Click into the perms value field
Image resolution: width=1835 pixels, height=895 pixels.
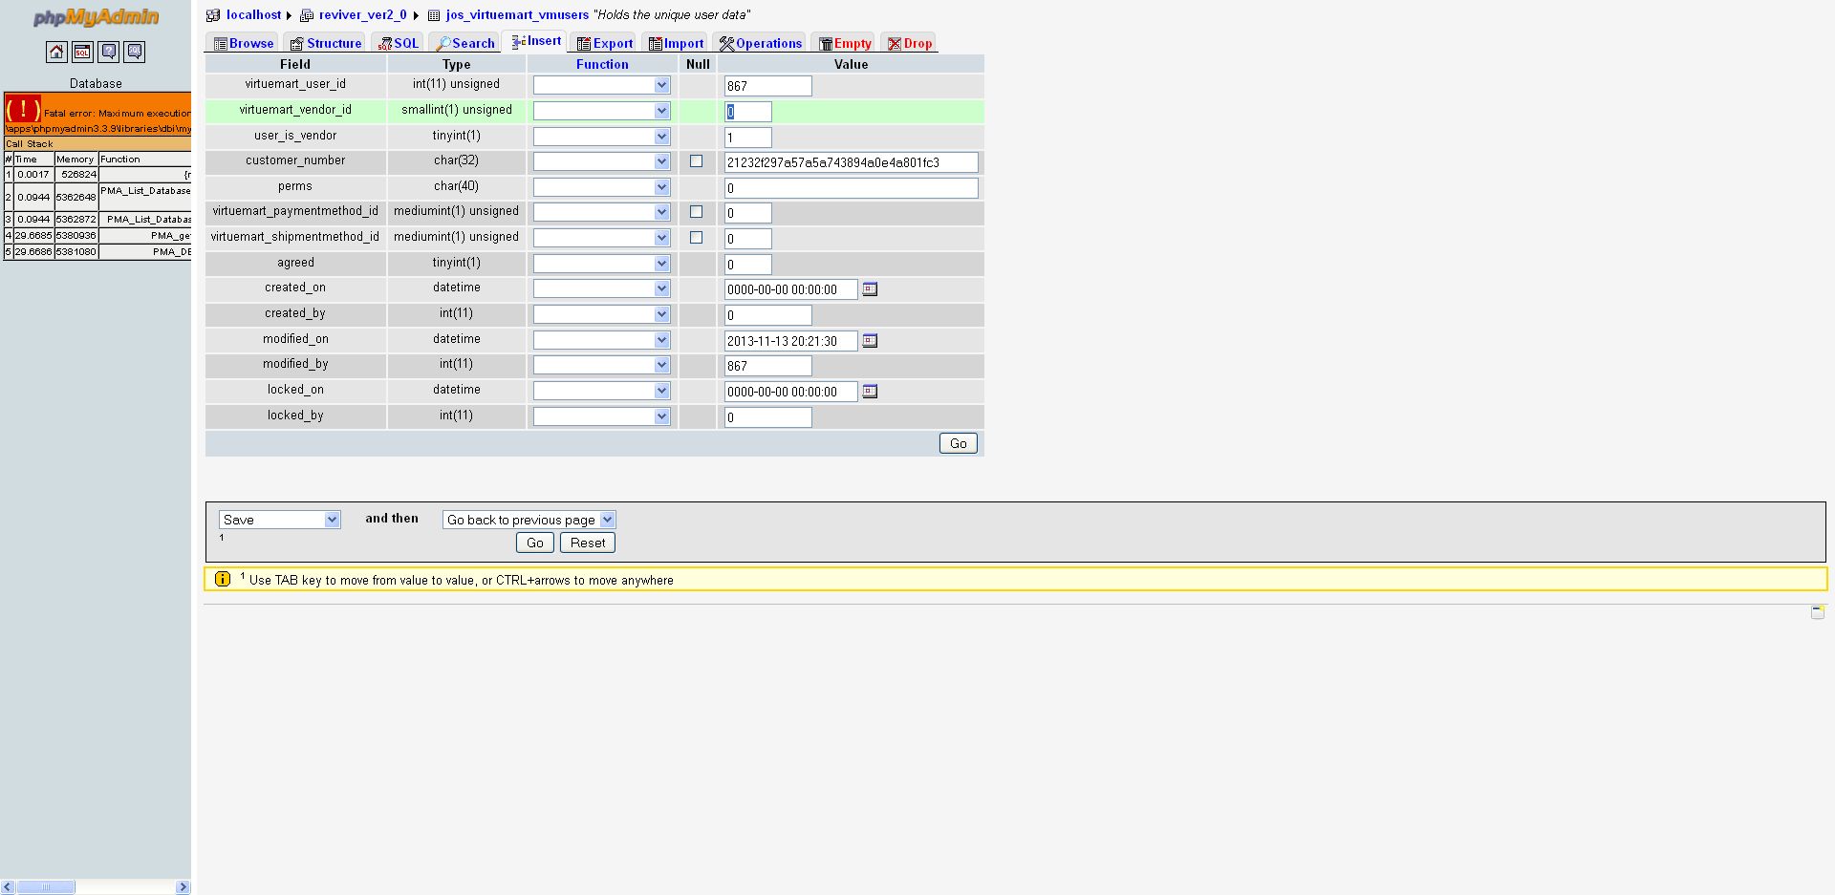(851, 188)
